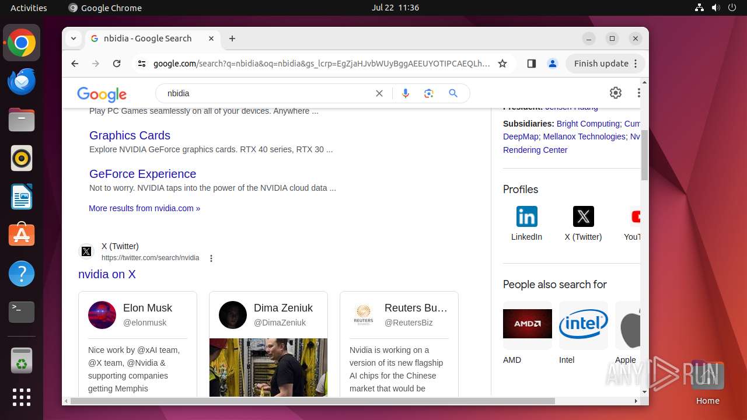Start voice search with microphone icon

[406, 93]
